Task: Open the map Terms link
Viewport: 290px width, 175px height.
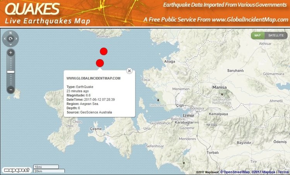Action: pos(283,172)
